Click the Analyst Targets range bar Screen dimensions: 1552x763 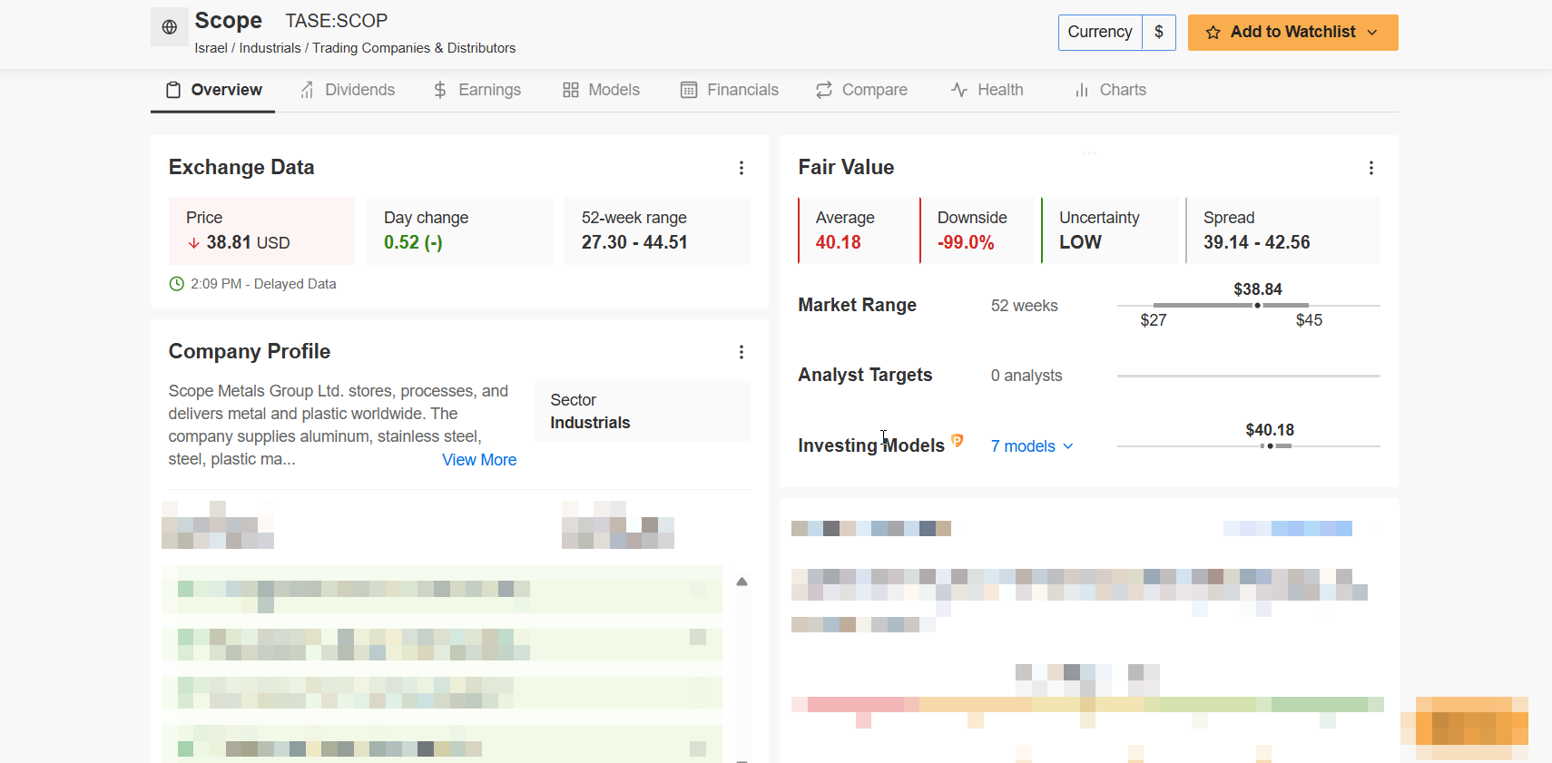[1249, 376]
